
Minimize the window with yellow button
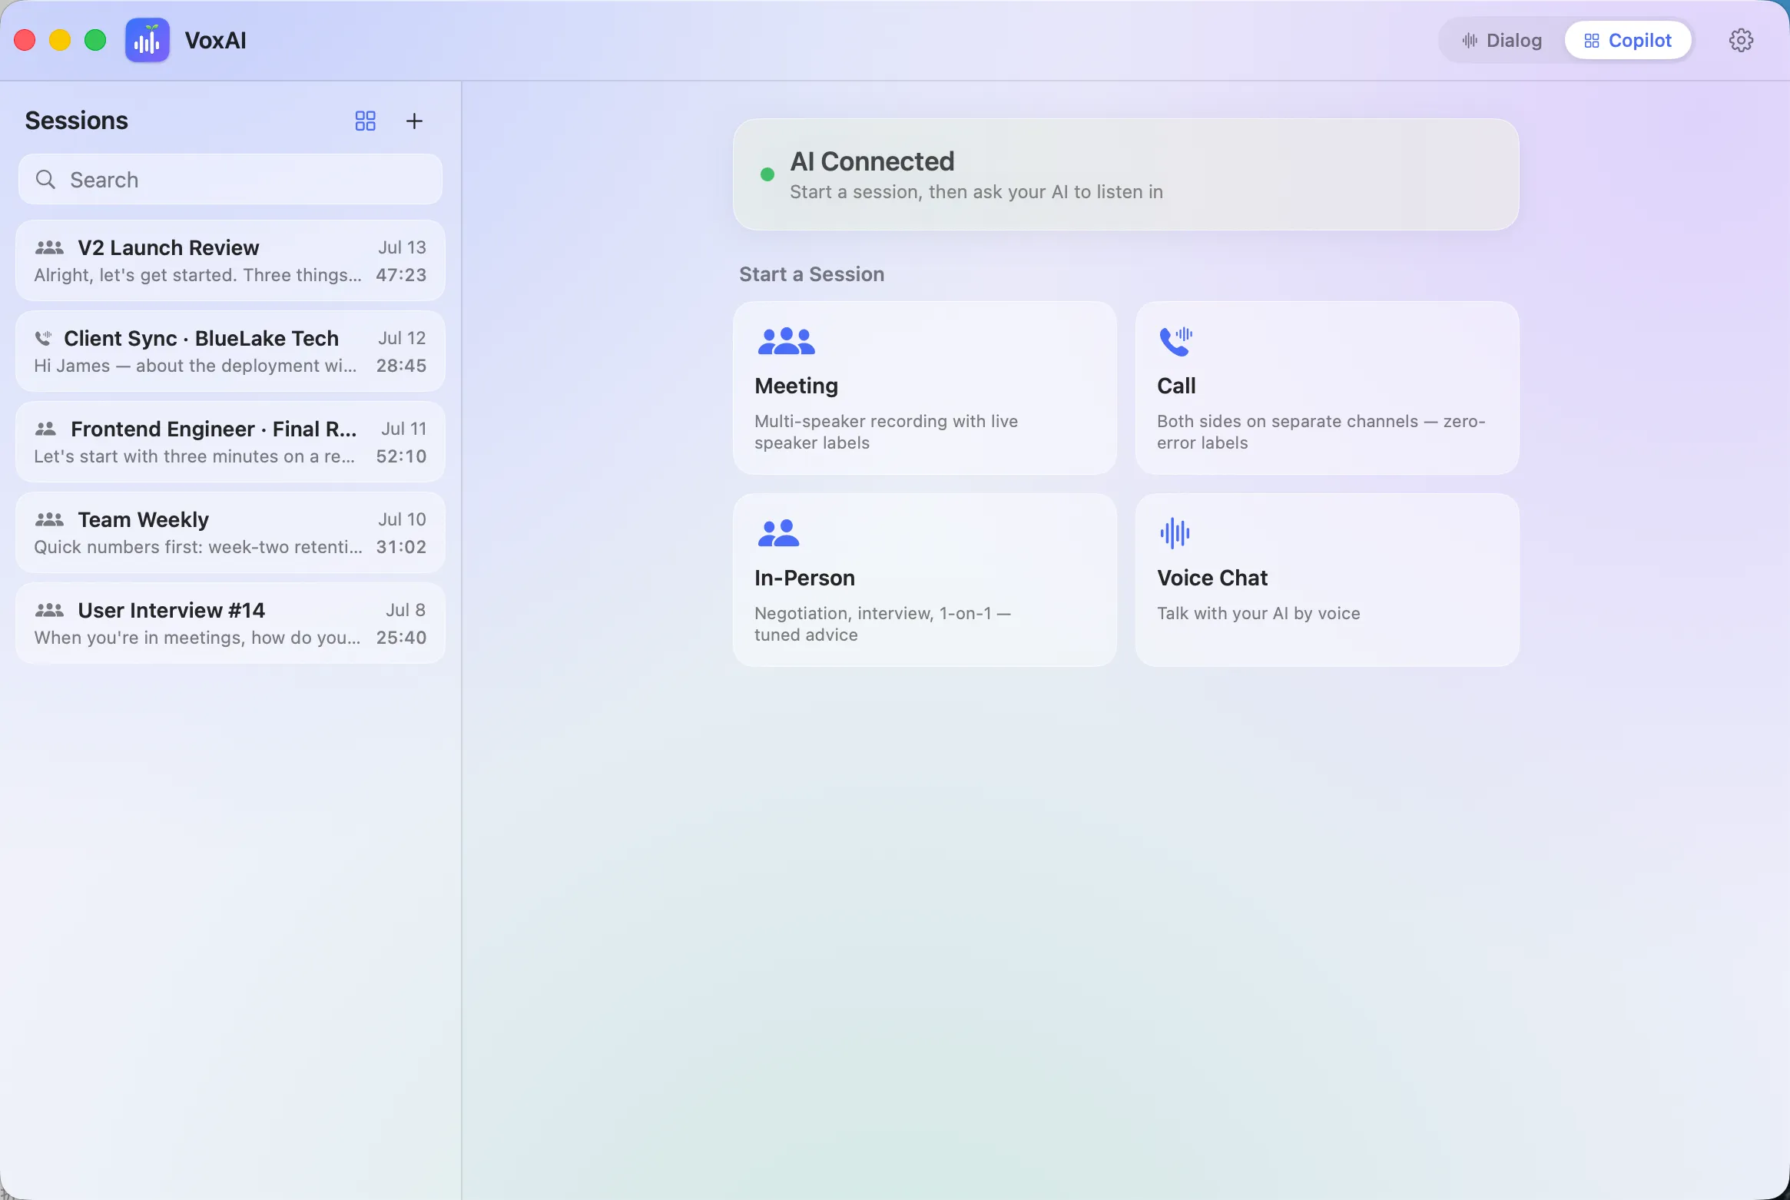(x=60, y=40)
